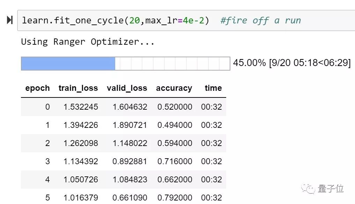This screenshot has width=355, height=204.
Task: Click epoch 5 valid_loss value 0.661090
Action: click(130, 198)
